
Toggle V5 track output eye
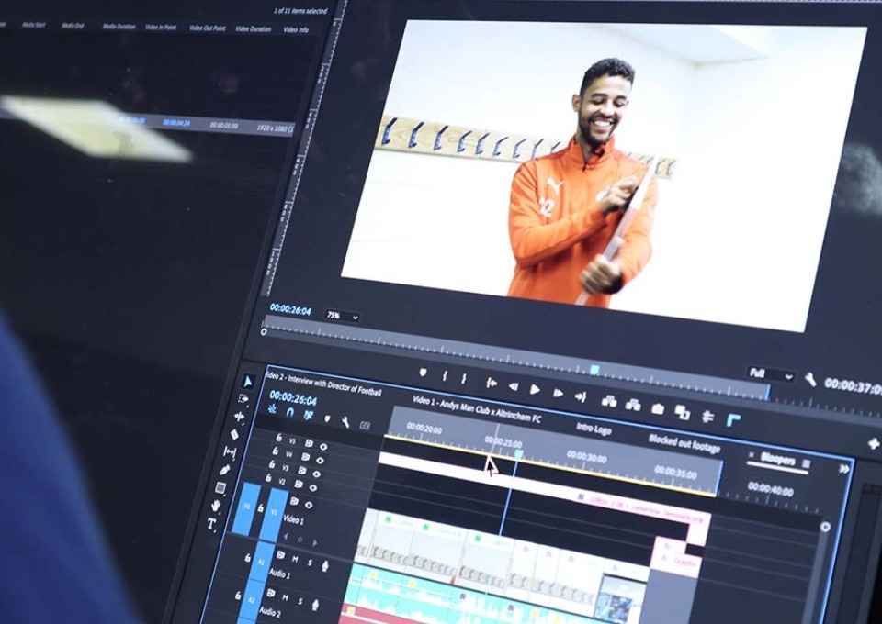(x=323, y=447)
